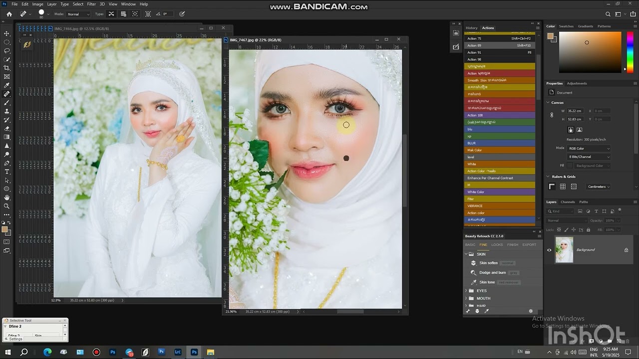
Task: Expand the EYES folder
Action: (466, 291)
